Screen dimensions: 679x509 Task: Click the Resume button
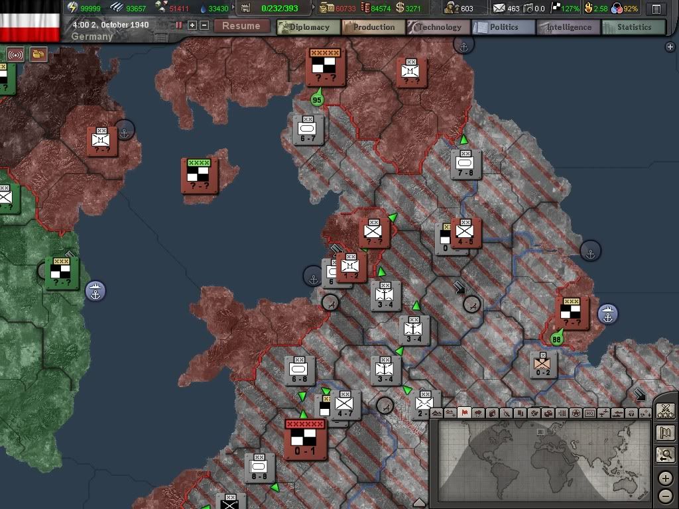[241, 26]
